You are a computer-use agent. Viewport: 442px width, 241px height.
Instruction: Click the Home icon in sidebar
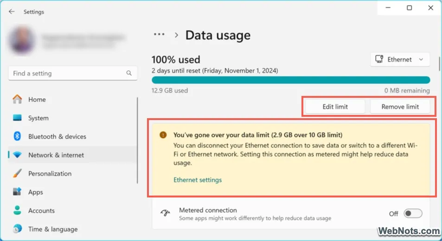point(17,99)
